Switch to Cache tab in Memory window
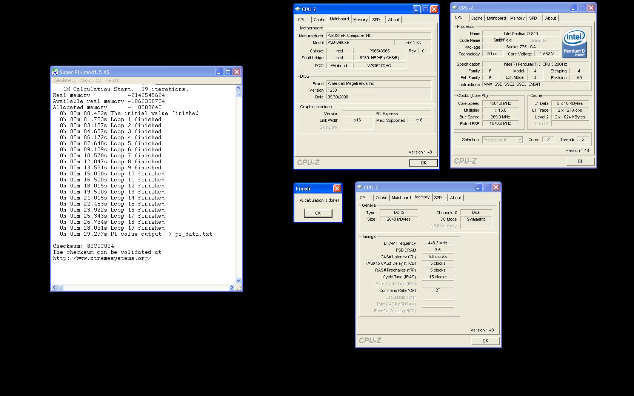This screenshot has width=634, height=396. (x=381, y=198)
